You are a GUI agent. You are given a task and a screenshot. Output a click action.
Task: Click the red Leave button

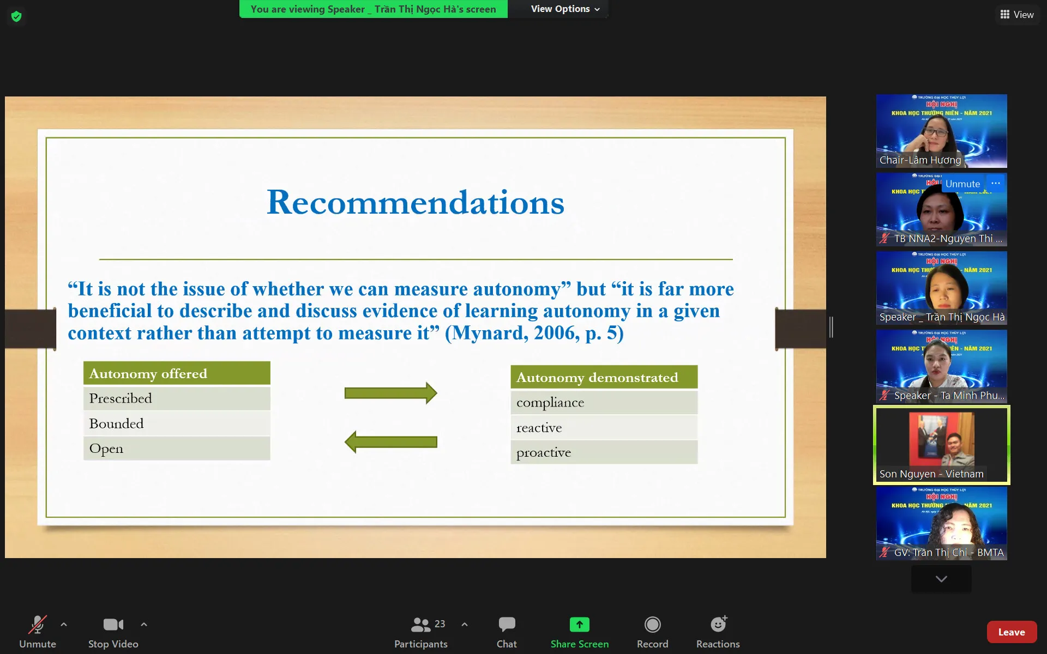pyautogui.click(x=1011, y=632)
